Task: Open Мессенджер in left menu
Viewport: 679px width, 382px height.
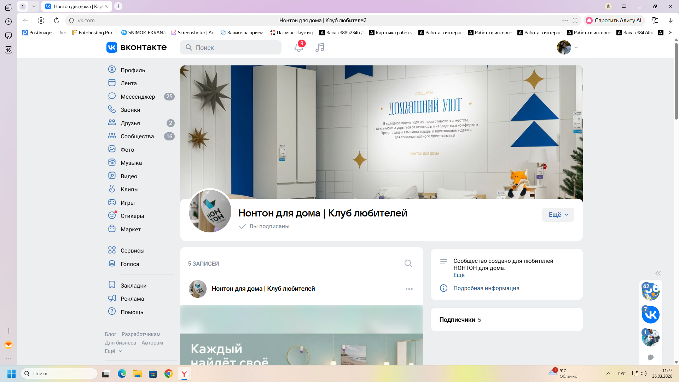Action: click(x=138, y=97)
